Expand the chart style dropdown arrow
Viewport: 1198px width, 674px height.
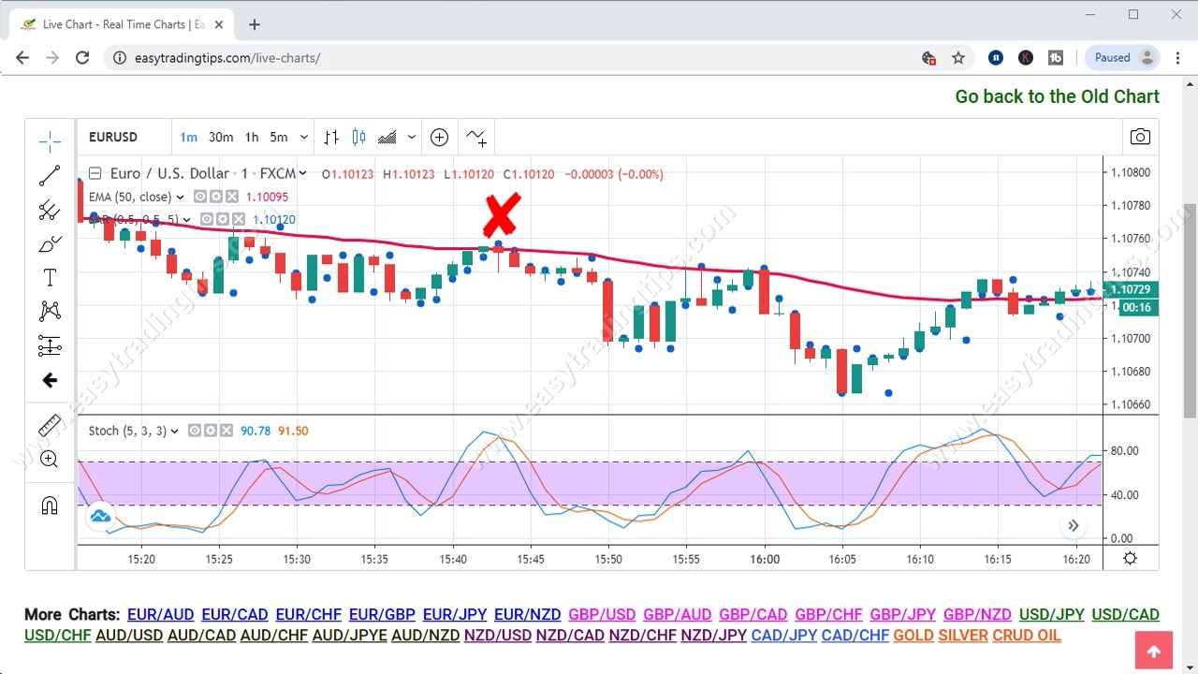412,137
